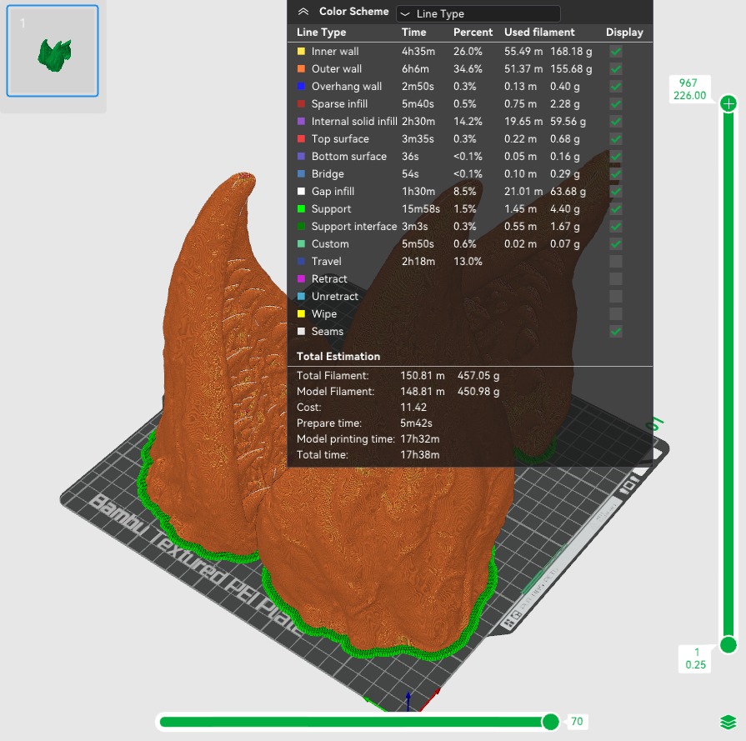Viewport: 746px width, 741px height.
Task: Click the top handle of layer slider
Action: [728, 103]
